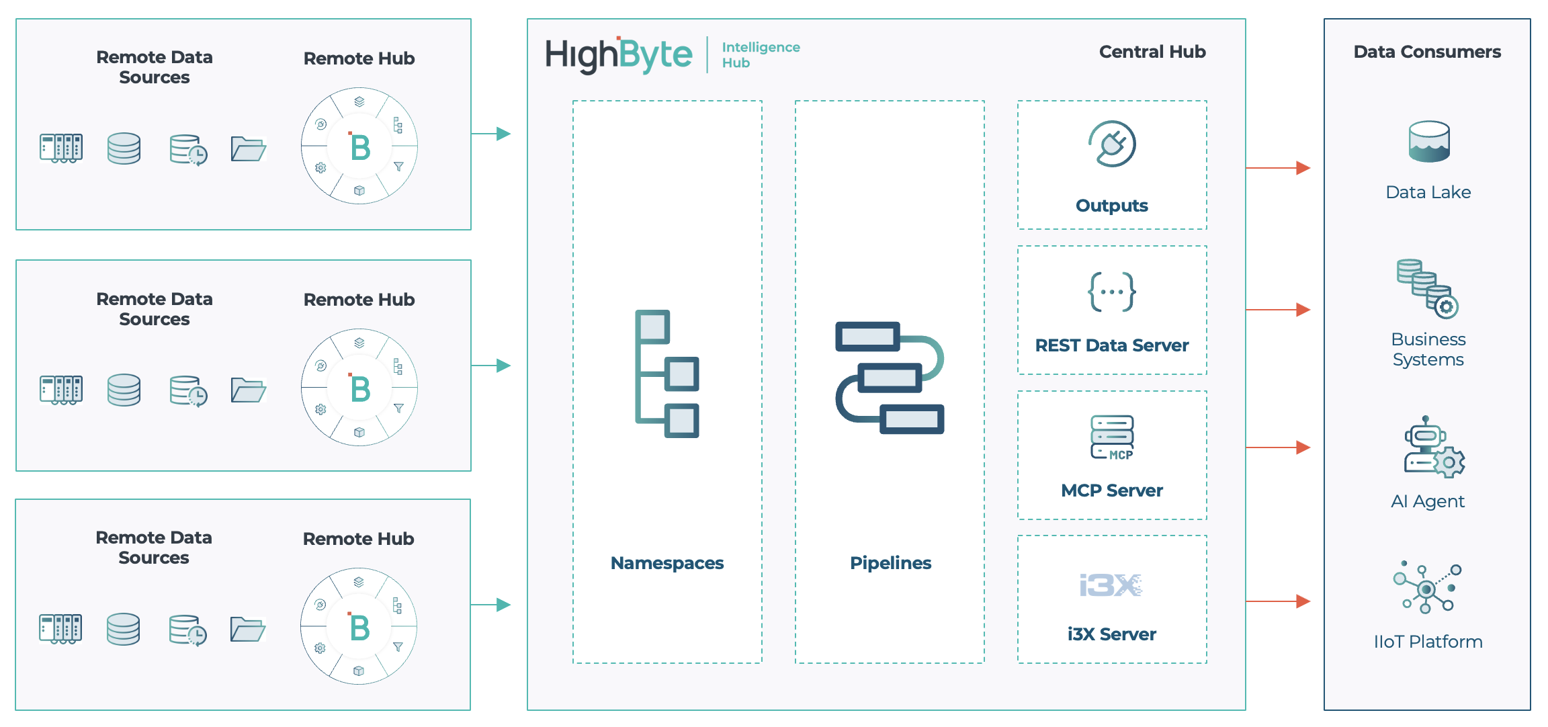Click the Business Systems database icon

pos(1427,288)
